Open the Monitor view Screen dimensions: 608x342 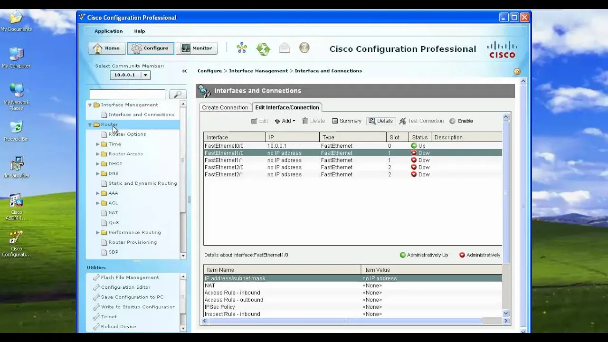tap(197, 48)
